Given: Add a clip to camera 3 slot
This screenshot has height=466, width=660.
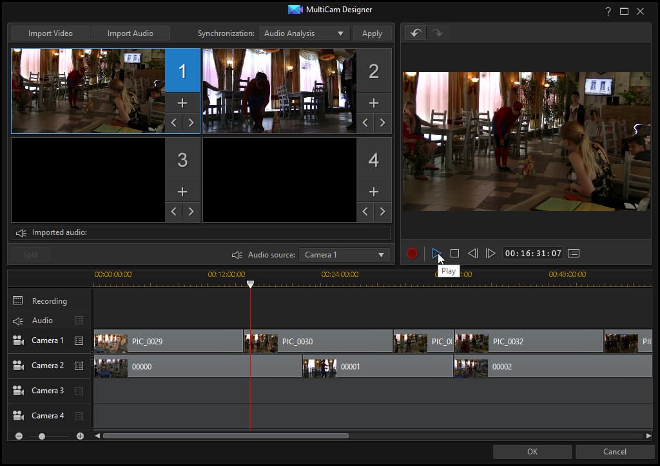Looking at the screenshot, I should (x=182, y=191).
